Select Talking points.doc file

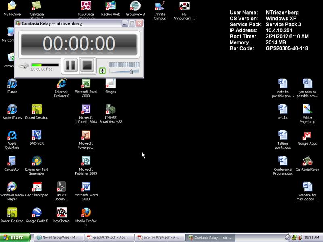(283, 140)
